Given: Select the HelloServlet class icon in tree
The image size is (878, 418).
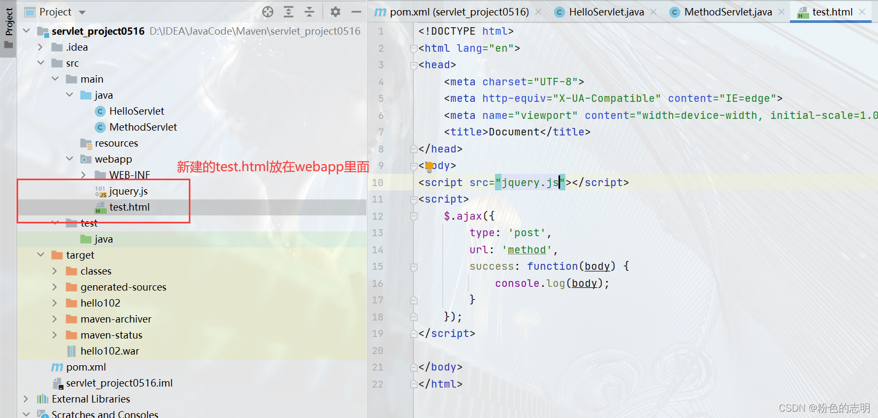Looking at the screenshot, I should tap(100, 111).
